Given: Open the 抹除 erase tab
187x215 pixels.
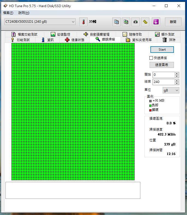Looking at the screenshot, I should 169,40.
